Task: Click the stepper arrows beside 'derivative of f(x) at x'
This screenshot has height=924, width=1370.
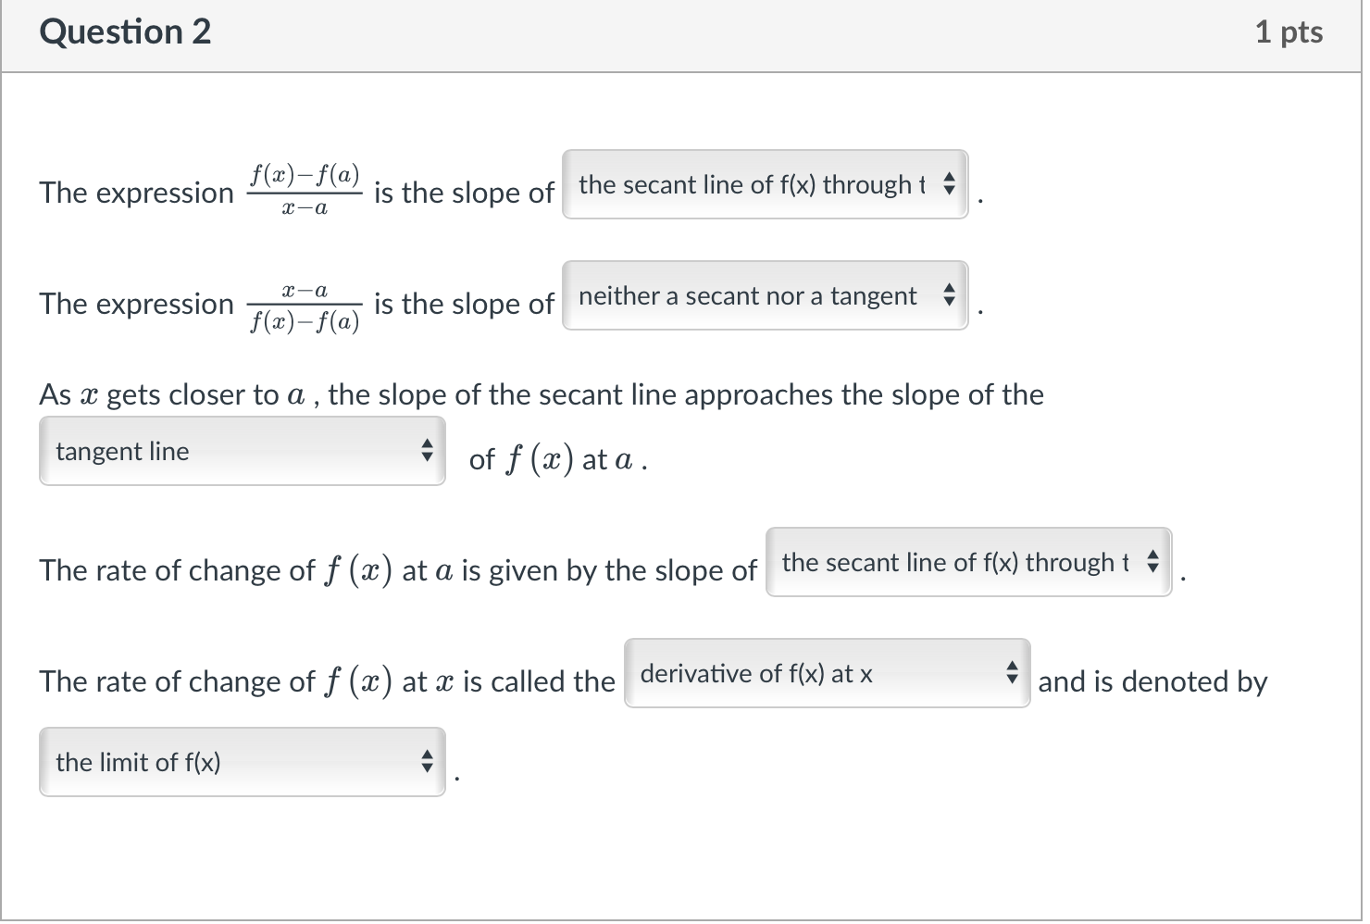Action: click(x=1011, y=674)
